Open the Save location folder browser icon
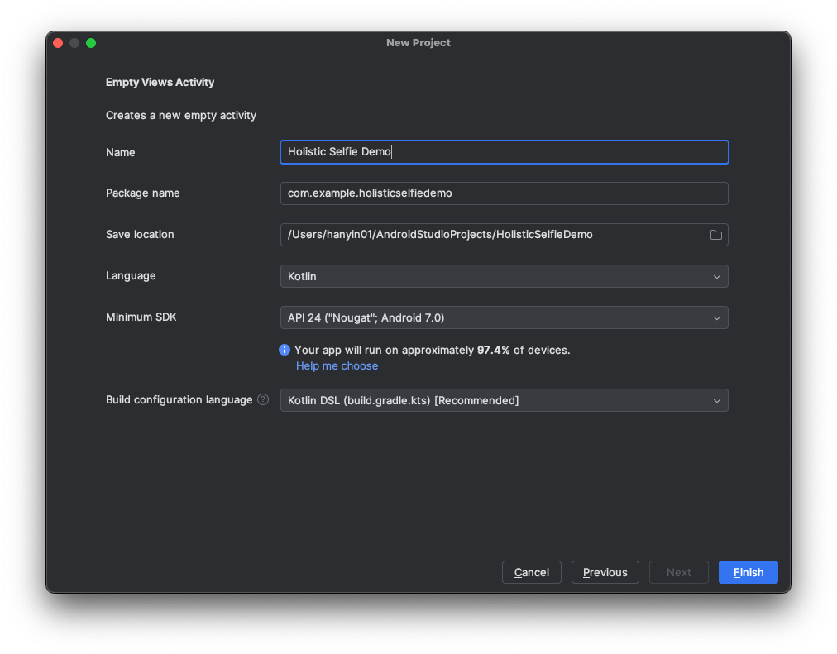The width and height of the screenshot is (837, 654). click(x=716, y=235)
